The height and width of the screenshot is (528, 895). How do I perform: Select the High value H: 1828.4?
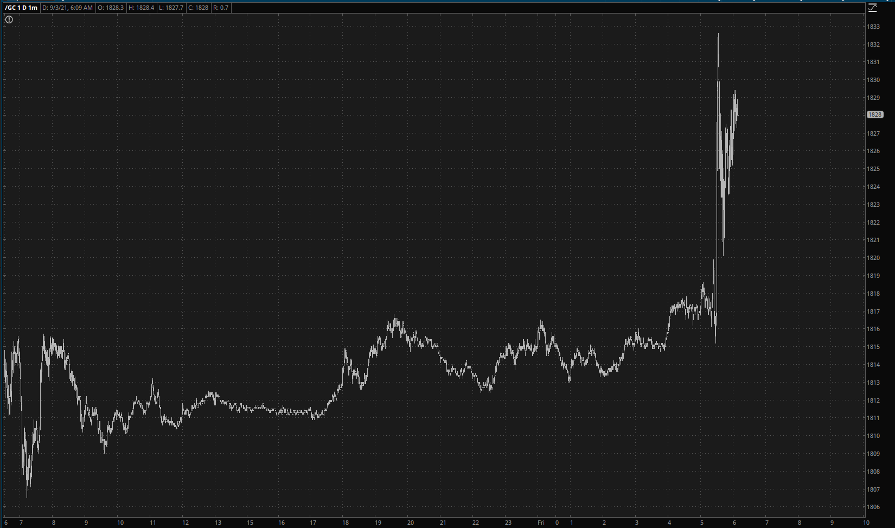tap(141, 8)
